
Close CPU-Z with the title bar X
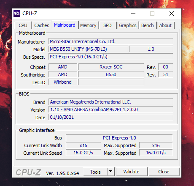(172, 14)
